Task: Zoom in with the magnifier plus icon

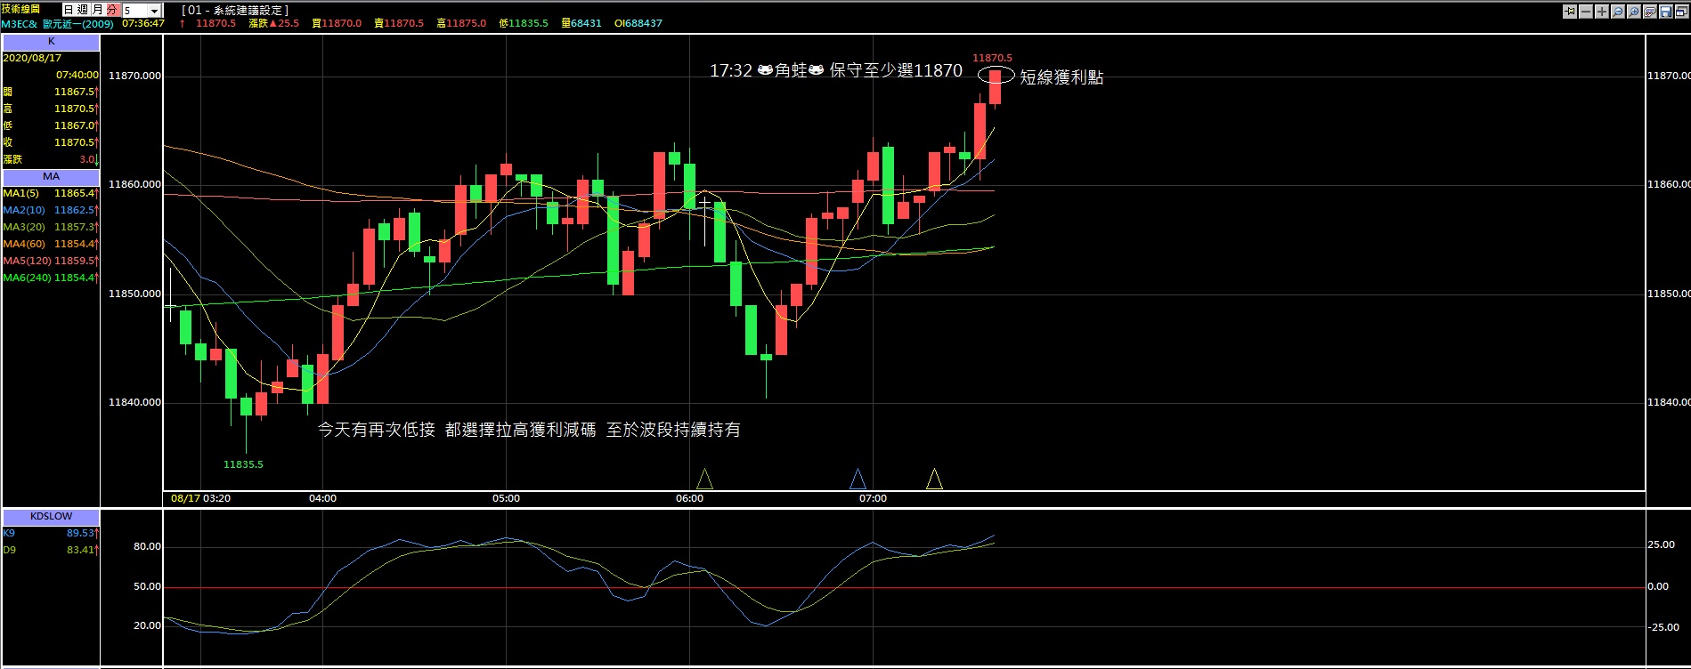Action: pyautogui.click(x=1634, y=12)
